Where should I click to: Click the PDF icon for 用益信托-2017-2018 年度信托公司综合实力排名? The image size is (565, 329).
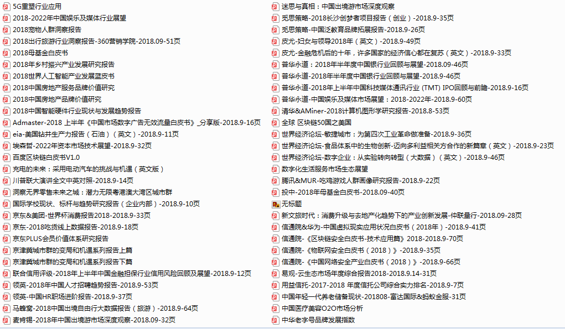pyautogui.click(x=275, y=285)
